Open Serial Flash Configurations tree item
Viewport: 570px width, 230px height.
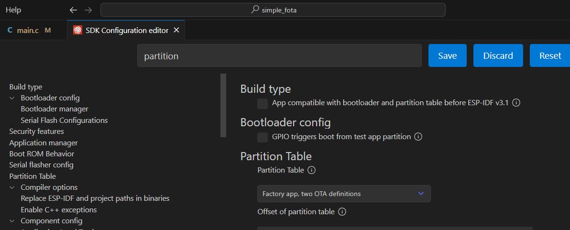click(64, 120)
